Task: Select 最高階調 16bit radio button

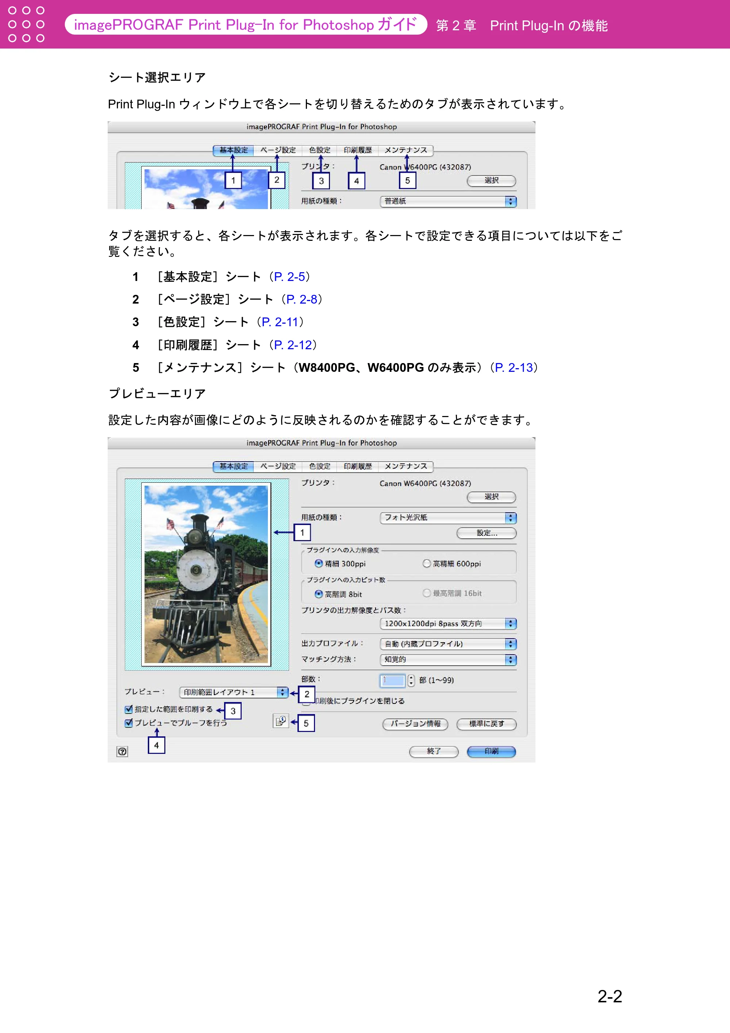Action: coord(426,593)
